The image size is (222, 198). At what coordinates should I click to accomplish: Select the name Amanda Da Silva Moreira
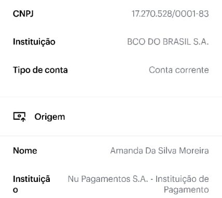click(160, 151)
